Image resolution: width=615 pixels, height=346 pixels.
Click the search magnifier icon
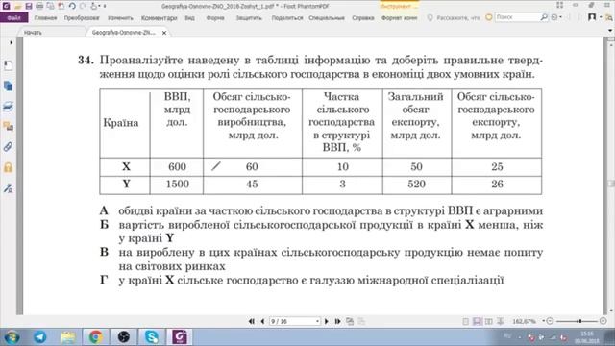tap(544, 17)
